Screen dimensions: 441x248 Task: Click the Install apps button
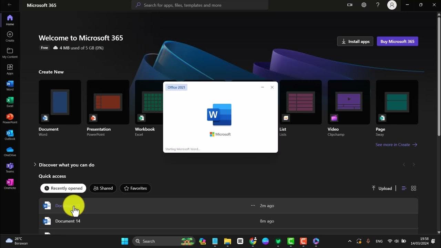pyautogui.click(x=355, y=41)
